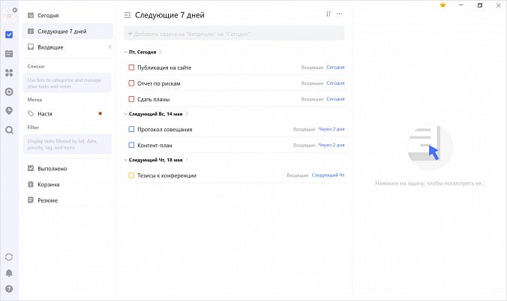507x301 pixels.
Task: Open the Habit tracker clock icon
Action: click(x=9, y=111)
